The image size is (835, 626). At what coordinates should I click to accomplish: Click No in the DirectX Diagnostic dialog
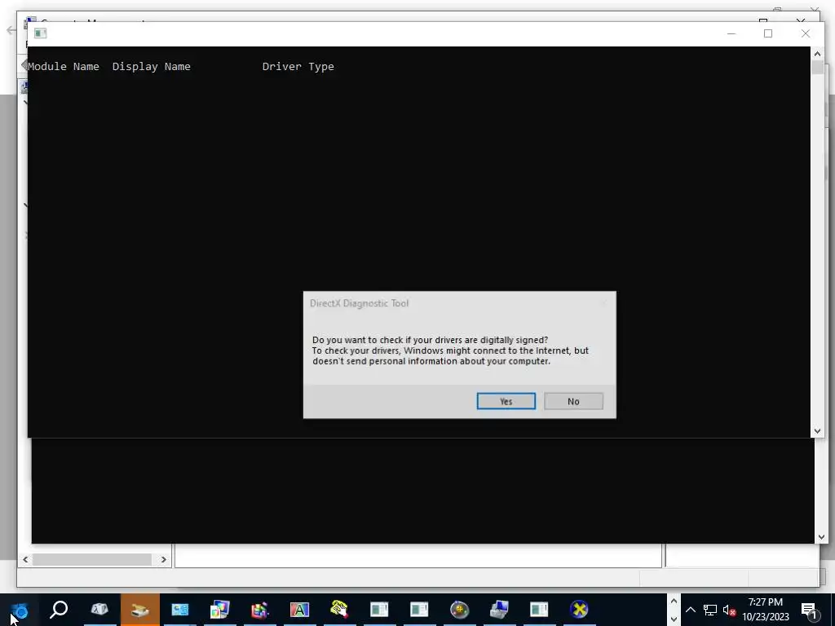(573, 401)
